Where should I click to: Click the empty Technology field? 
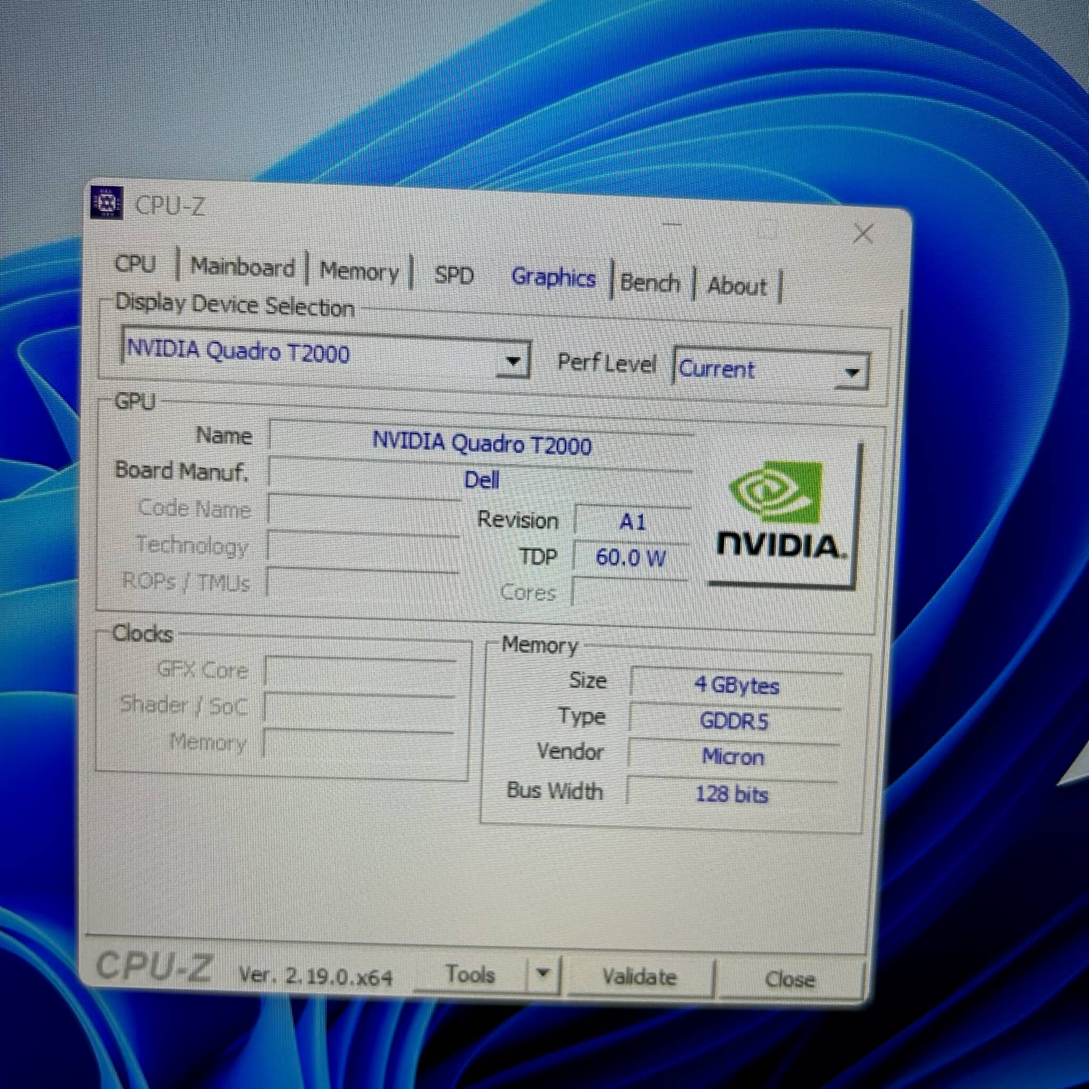click(x=364, y=547)
